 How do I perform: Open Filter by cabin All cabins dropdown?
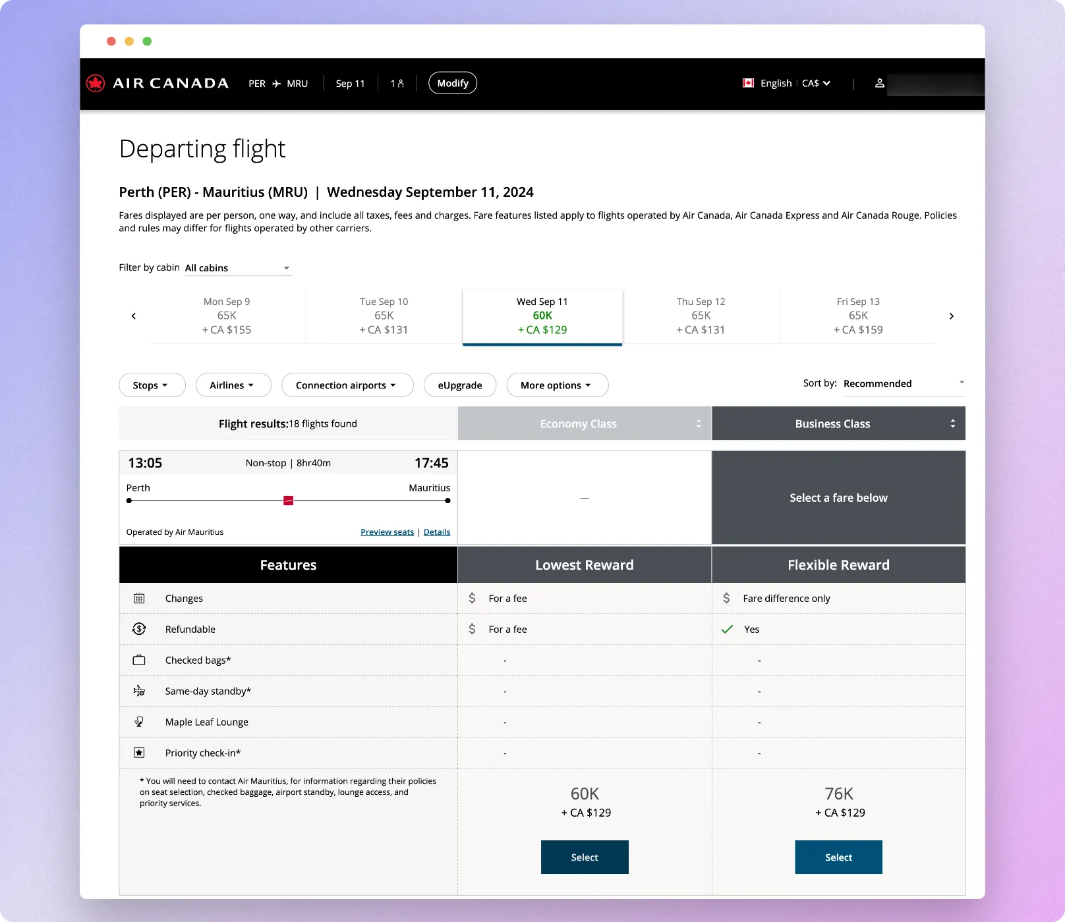click(238, 268)
